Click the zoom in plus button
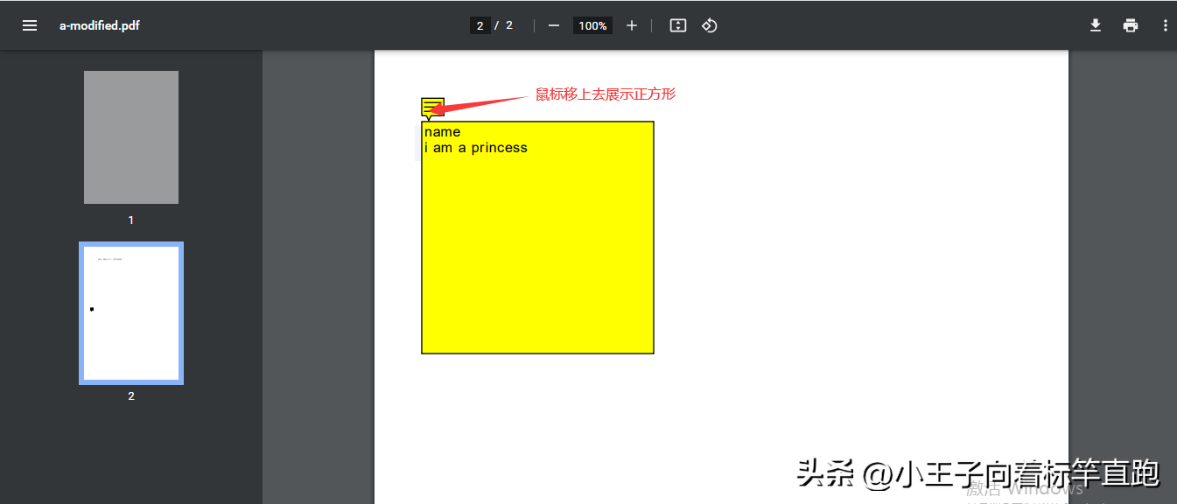This screenshot has width=1177, height=504. click(632, 25)
